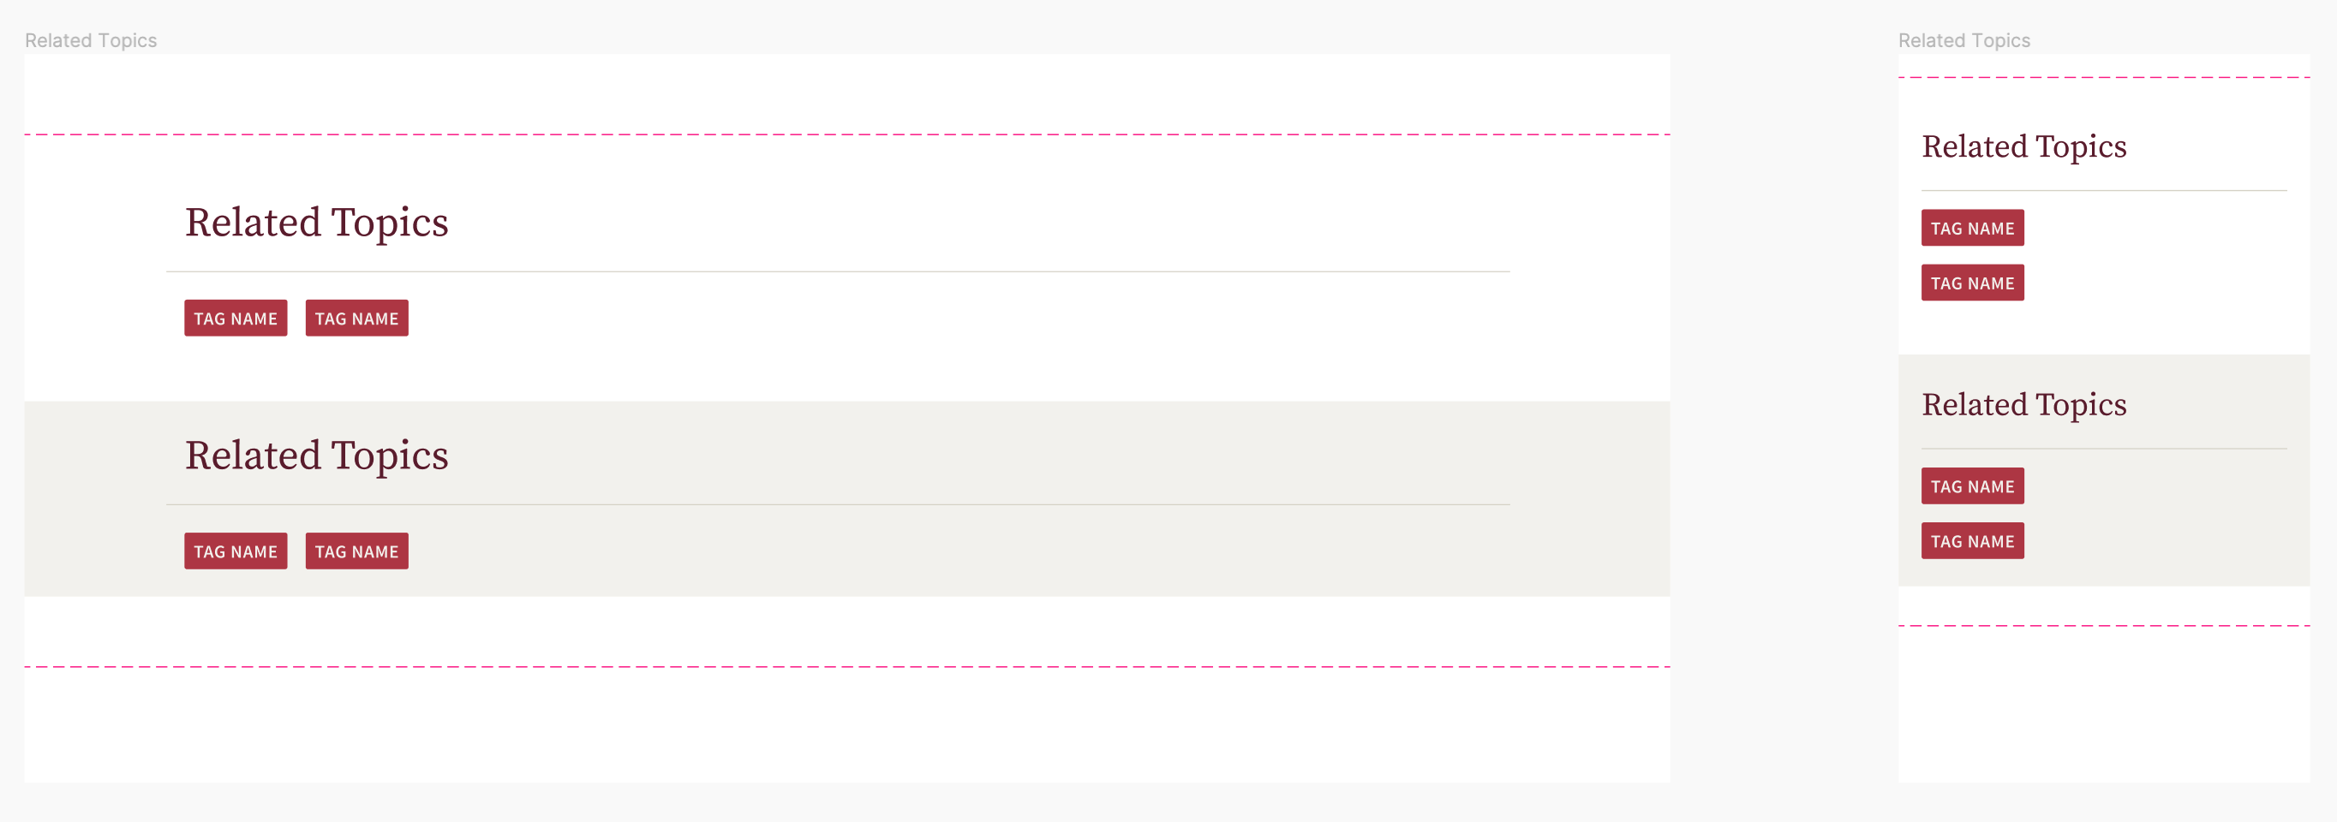
Task: Click second TAG NAME button in wide gray section
Action: pos(356,551)
